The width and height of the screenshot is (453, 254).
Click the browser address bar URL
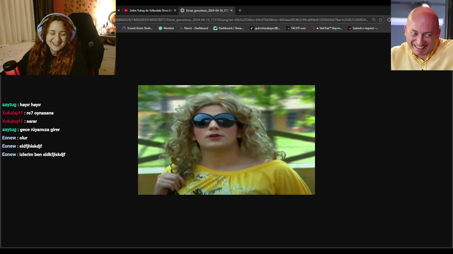point(242,20)
